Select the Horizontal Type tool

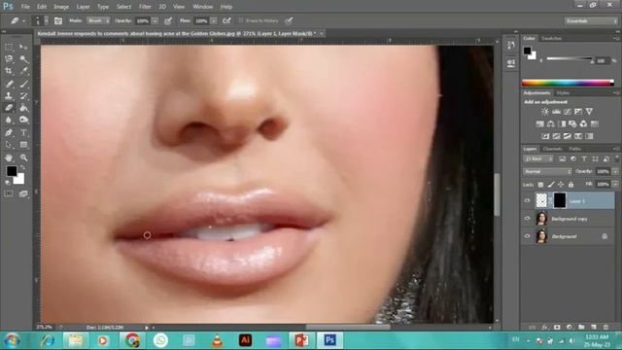23,132
